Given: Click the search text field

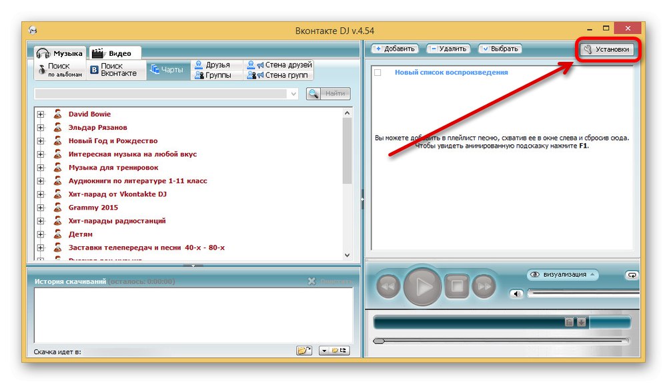Looking at the screenshot, I should click(x=161, y=94).
